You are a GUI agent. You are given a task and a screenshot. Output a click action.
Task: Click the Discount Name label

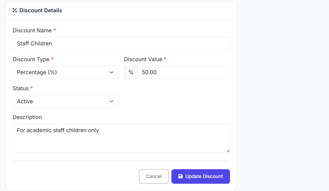coord(32,31)
